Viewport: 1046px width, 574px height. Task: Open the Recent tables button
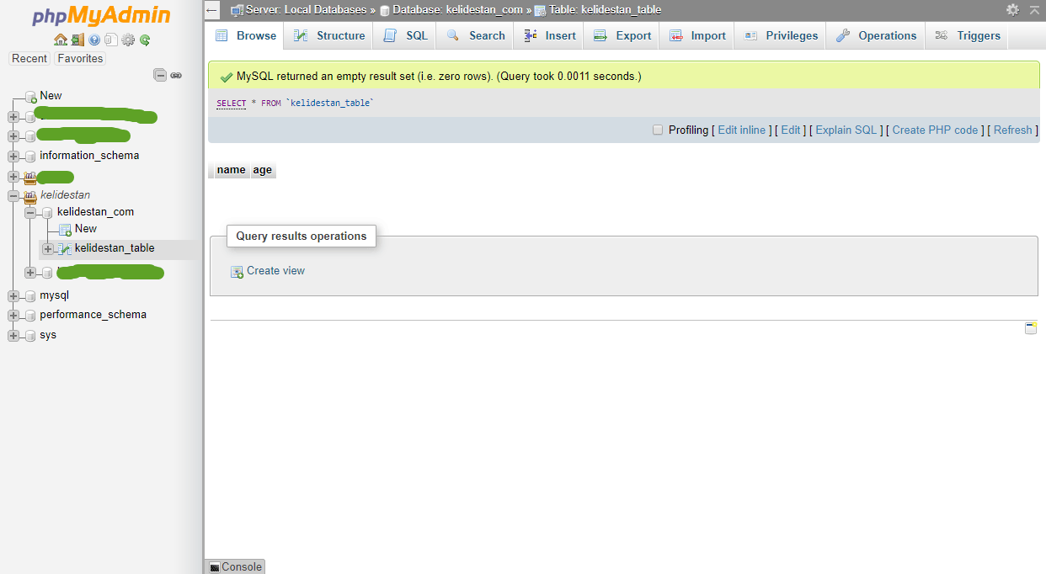pos(29,58)
